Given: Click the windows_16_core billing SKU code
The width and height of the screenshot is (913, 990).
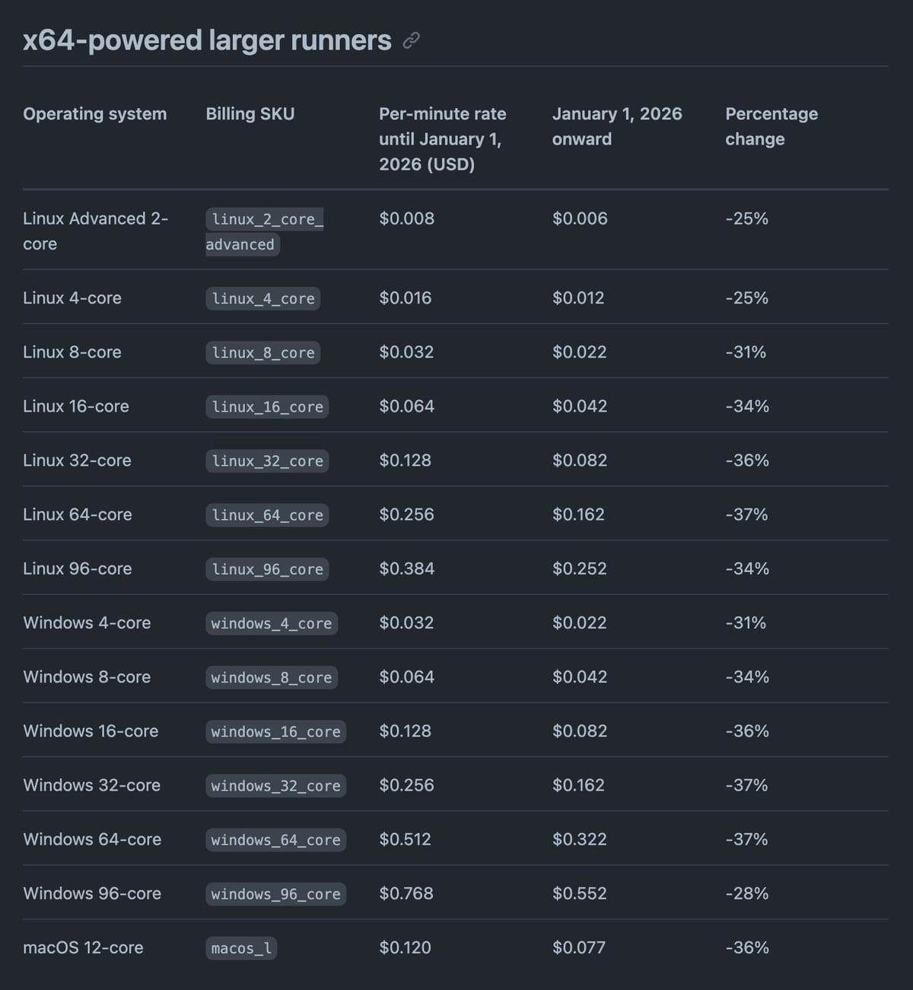Looking at the screenshot, I should 275,731.
